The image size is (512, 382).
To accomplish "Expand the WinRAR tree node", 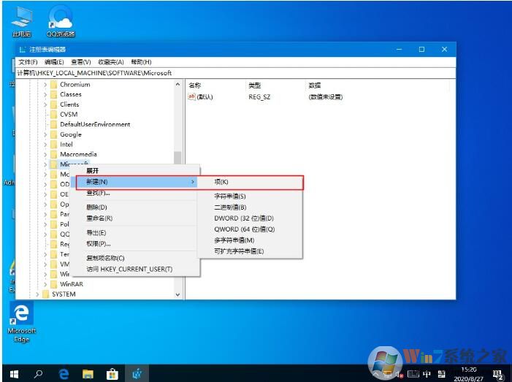I will pos(45,284).
